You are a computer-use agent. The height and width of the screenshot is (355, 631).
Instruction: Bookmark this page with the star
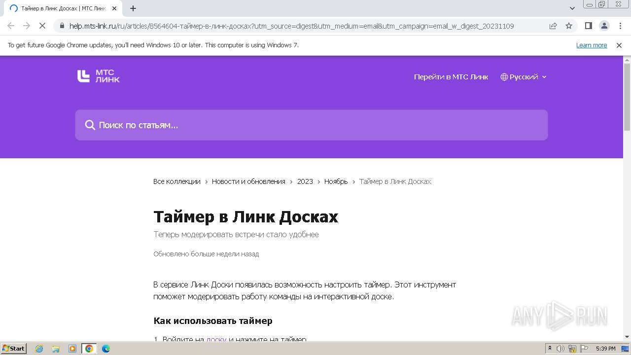coord(569,26)
